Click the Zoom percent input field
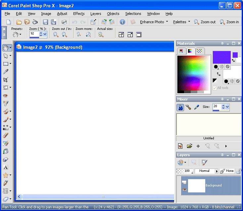This screenshot has width=243, height=211. pyautogui.click(x=34, y=34)
